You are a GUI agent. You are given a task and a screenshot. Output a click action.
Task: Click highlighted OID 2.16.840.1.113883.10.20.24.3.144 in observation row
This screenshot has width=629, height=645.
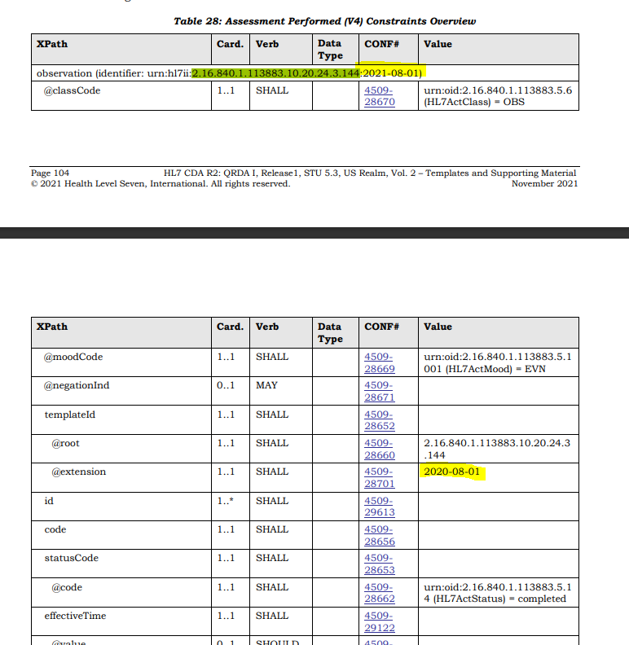point(275,73)
